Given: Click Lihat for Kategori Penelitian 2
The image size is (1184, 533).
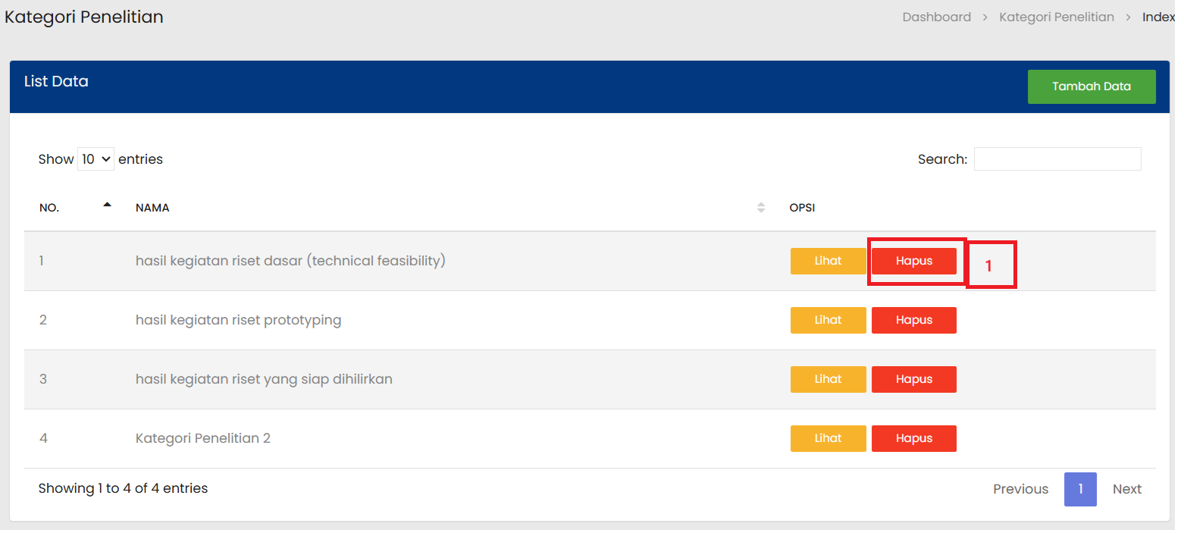Looking at the screenshot, I should pos(828,438).
